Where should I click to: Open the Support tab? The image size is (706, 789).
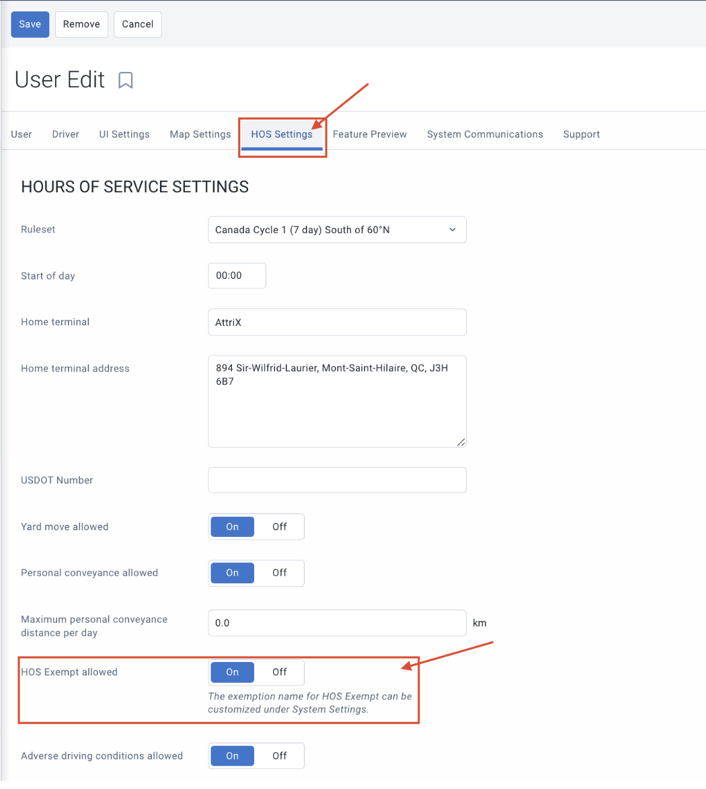point(581,134)
